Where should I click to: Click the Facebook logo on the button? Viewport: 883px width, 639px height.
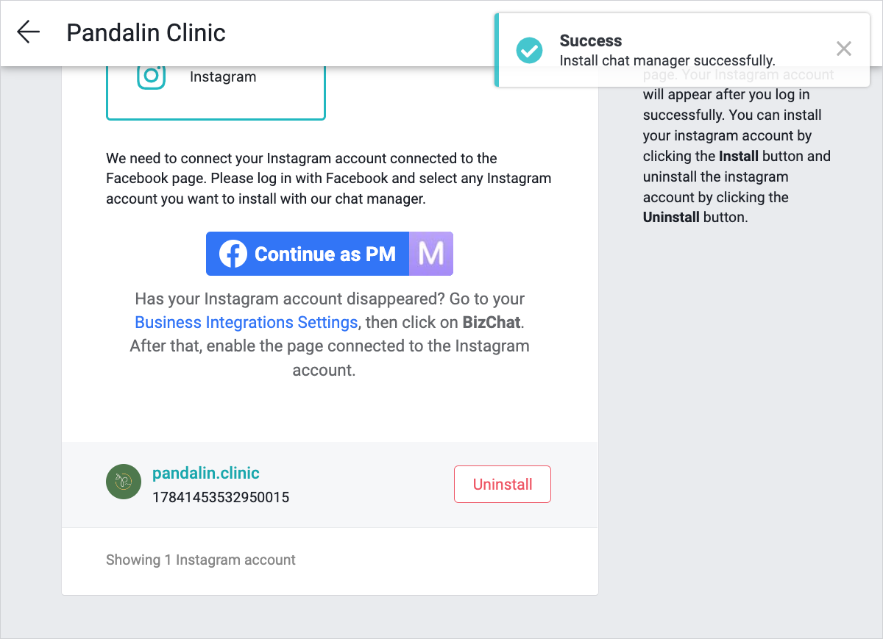233,254
